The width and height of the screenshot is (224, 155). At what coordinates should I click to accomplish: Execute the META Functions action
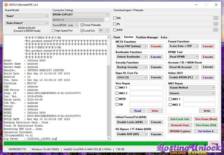pyautogui.click(x=156, y=46)
